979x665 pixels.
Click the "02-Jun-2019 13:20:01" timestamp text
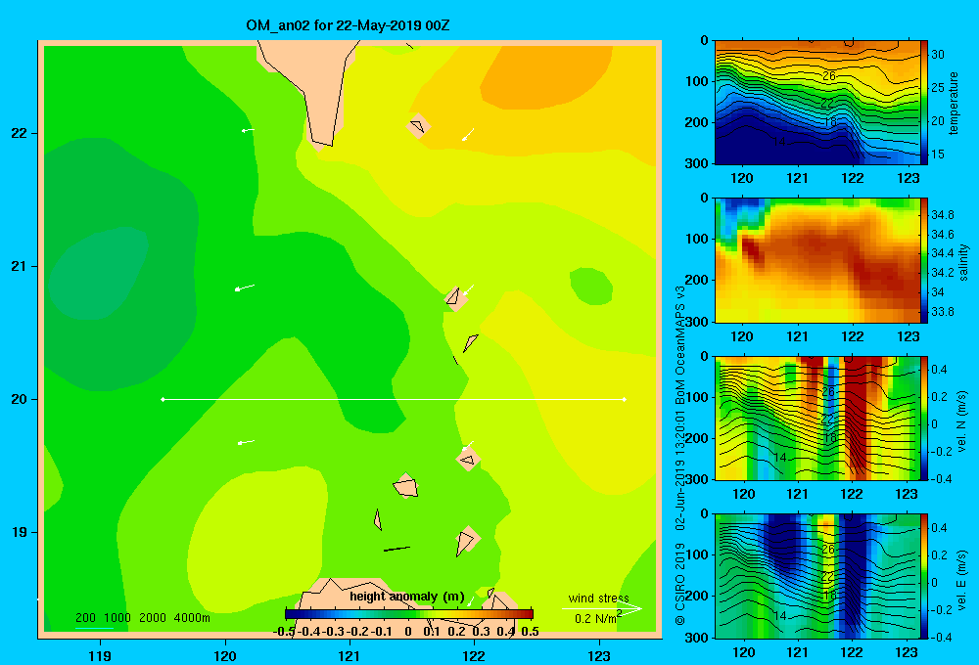[x=680, y=465]
